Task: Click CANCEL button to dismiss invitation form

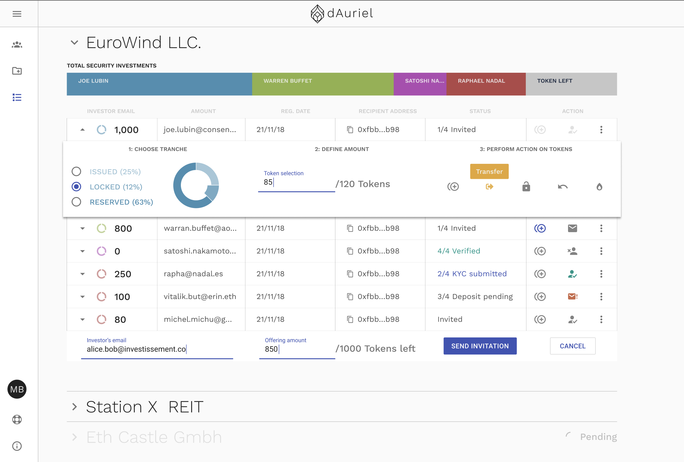Action: click(x=572, y=346)
